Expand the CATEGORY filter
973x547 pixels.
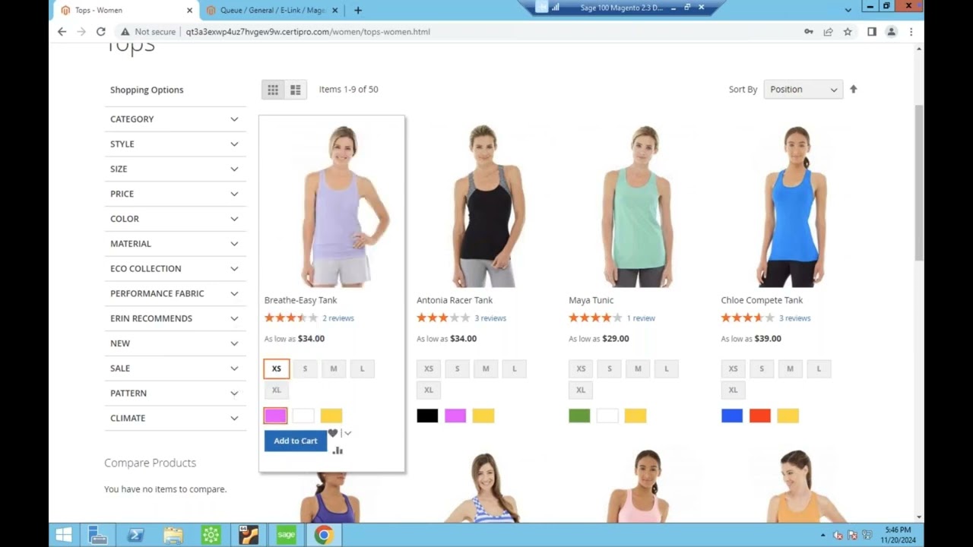(x=175, y=119)
